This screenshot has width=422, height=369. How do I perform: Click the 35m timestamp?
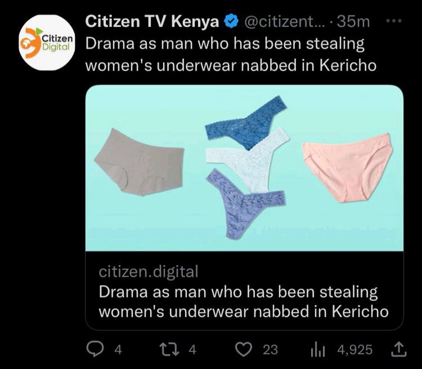point(353,22)
